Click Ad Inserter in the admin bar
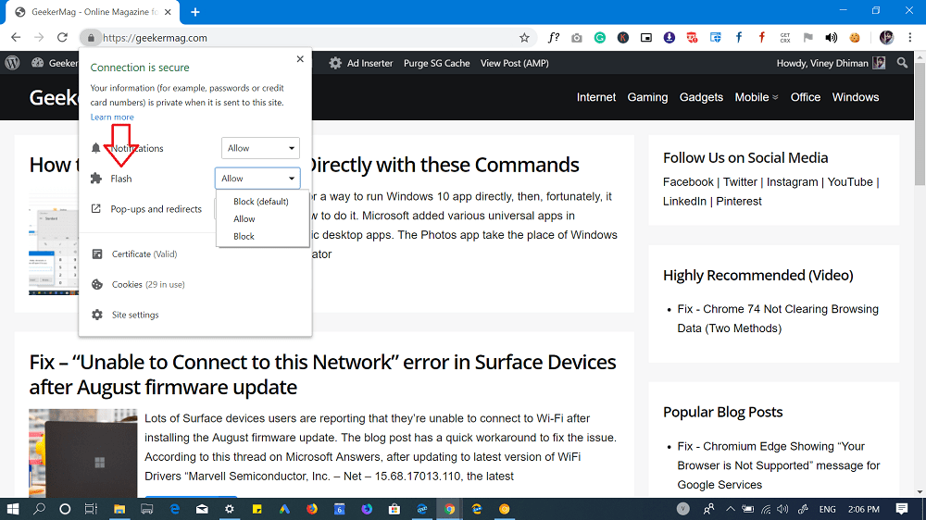The image size is (926, 520). pos(369,63)
